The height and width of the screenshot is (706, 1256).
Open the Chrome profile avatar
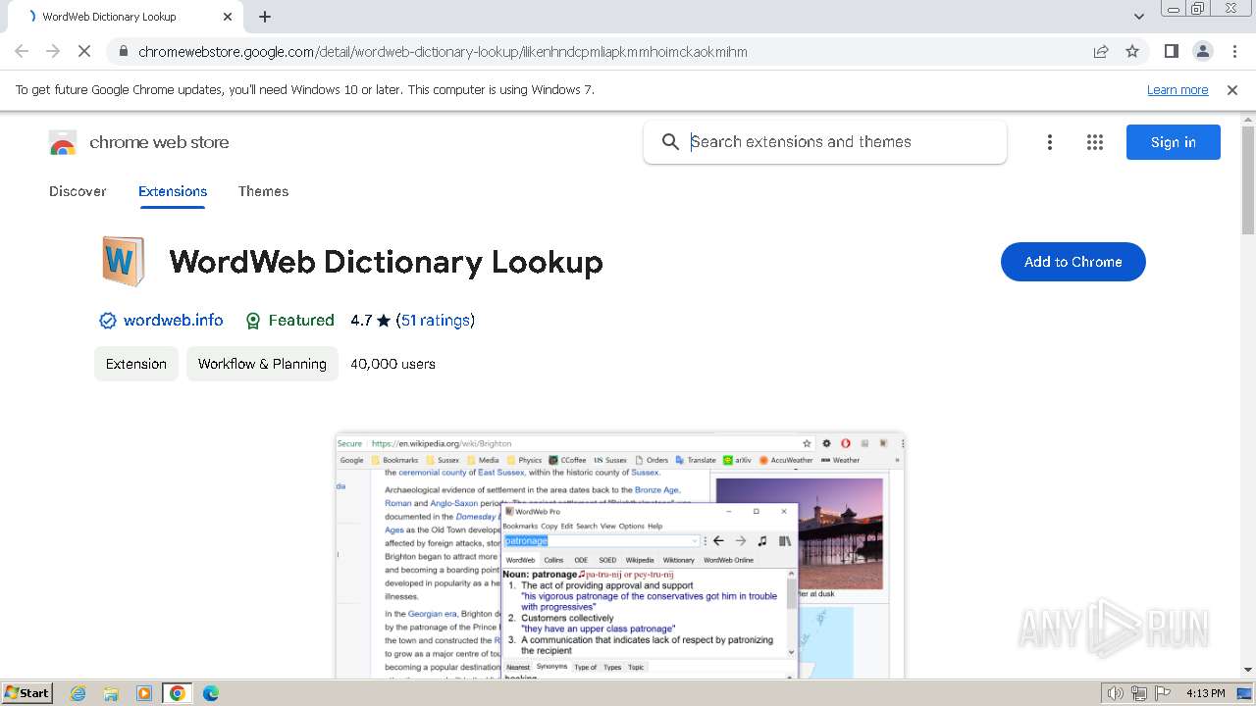tap(1202, 51)
